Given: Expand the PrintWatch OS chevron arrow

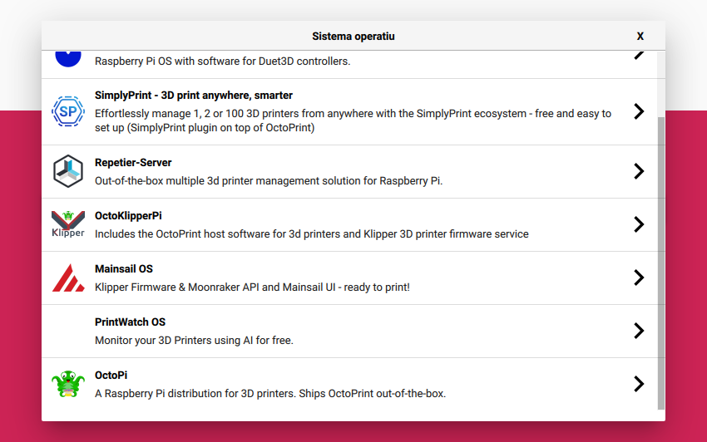Looking at the screenshot, I should (x=638, y=331).
